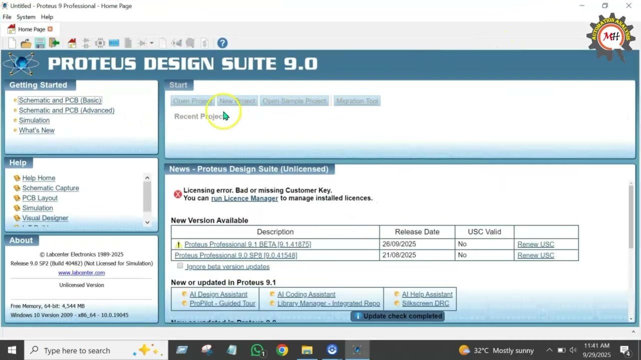This screenshot has height=360, width=641.
Task: Click the Close Project door icon
Action: click(54, 43)
